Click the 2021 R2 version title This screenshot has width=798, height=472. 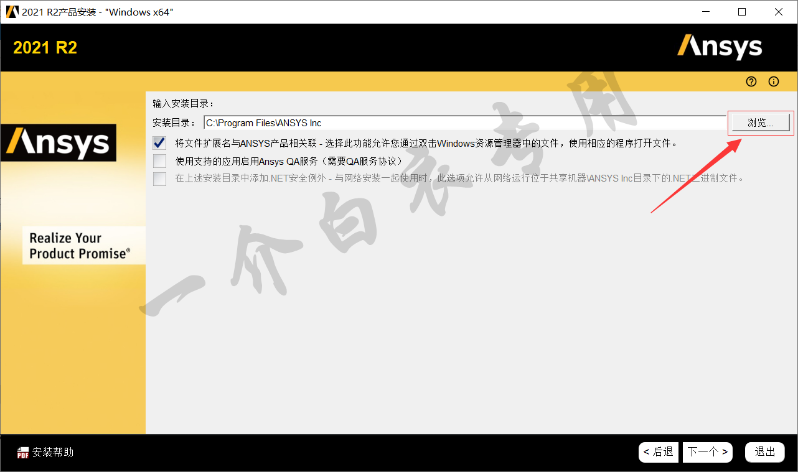click(45, 48)
